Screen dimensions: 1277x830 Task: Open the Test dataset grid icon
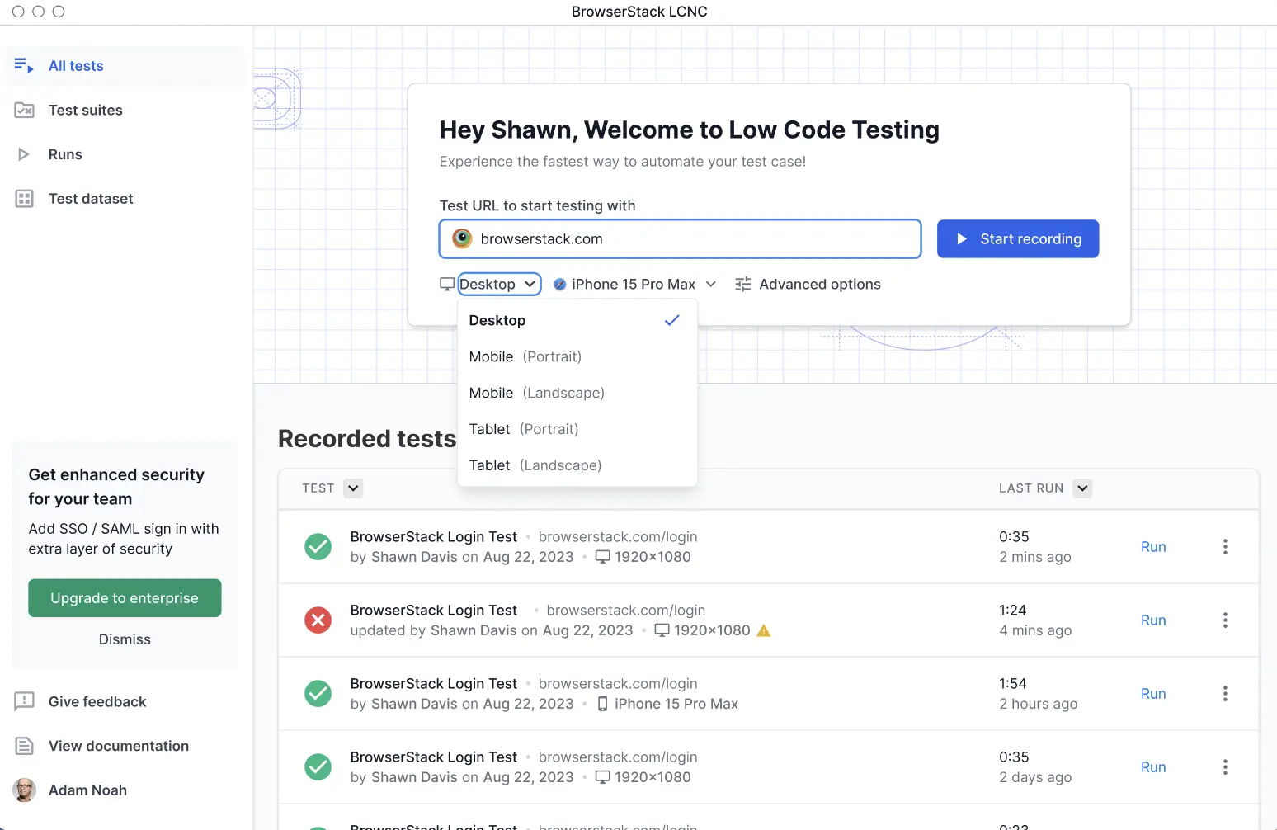(24, 199)
